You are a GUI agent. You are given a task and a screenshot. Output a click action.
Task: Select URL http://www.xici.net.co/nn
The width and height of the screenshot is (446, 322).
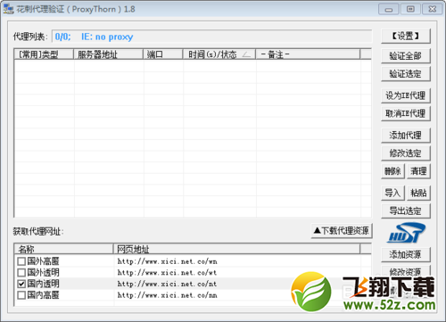coord(167,295)
